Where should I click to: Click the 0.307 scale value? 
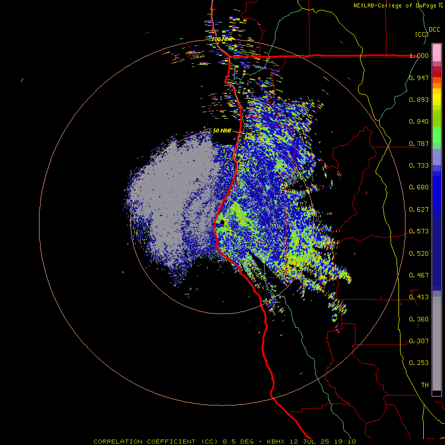pyautogui.click(x=419, y=341)
